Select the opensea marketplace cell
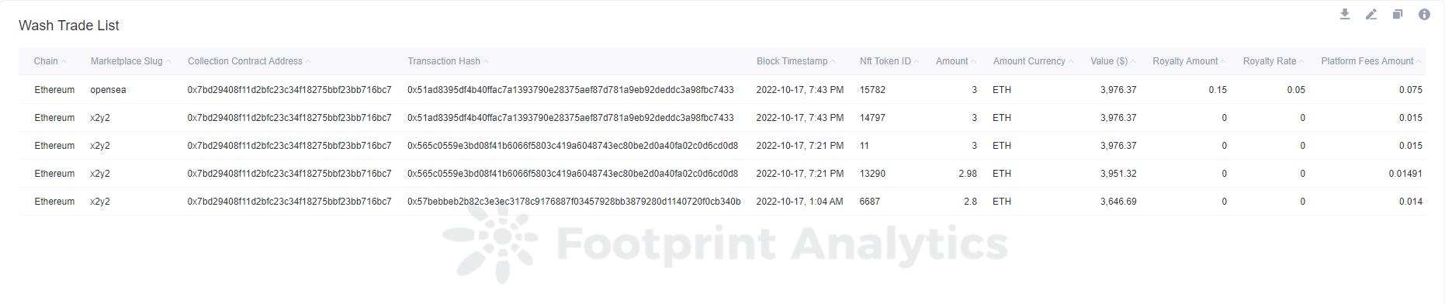 tap(108, 90)
